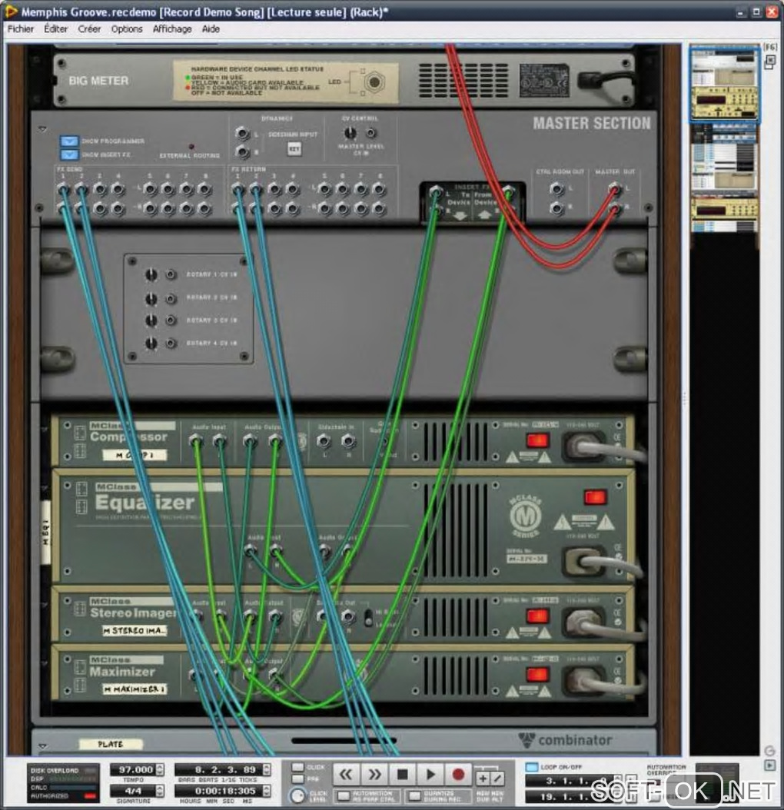
Task: Expand the PLATE combinator fold arrow
Action: pos(42,745)
